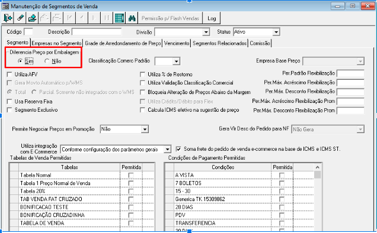Viewport: 377px width, 233px height.
Task: Switch to the Segmento tab
Action: click(x=17, y=43)
